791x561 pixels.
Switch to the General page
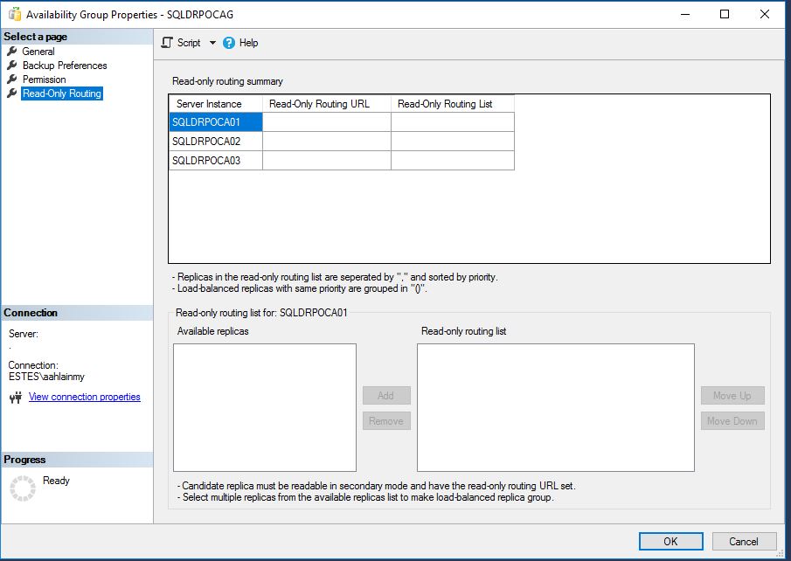click(x=38, y=51)
